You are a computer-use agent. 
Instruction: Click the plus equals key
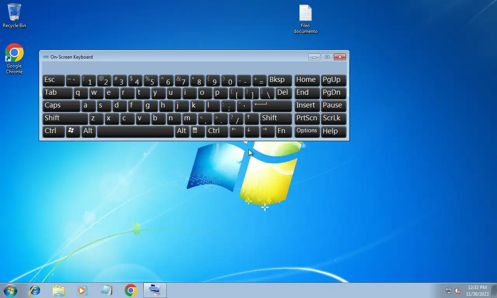(x=260, y=80)
